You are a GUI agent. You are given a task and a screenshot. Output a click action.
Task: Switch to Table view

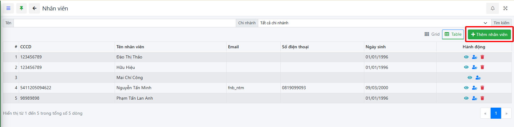click(453, 34)
